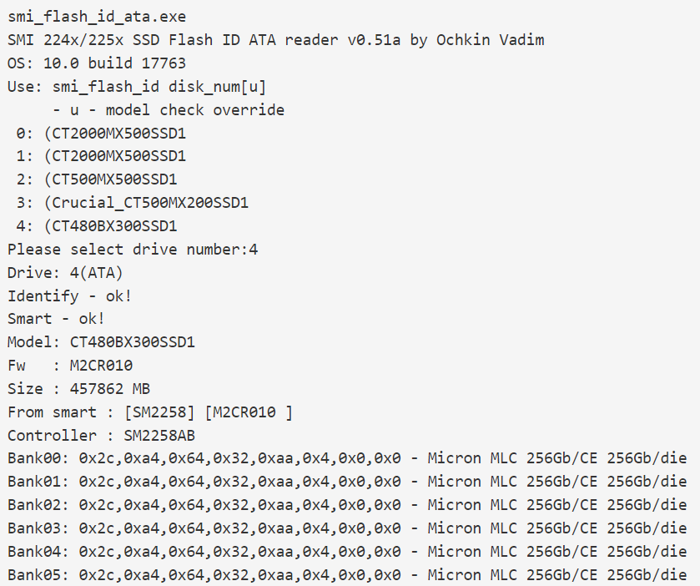Click the Bank00 flash ID line
This screenshot has width=700, height=586.
[346, 458]
